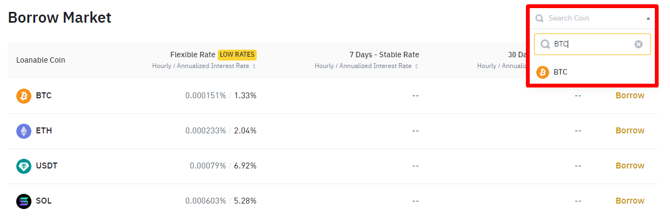Clear the BTC search text
670x216 pixels.
pyautogui.click(x=639, y=44)
